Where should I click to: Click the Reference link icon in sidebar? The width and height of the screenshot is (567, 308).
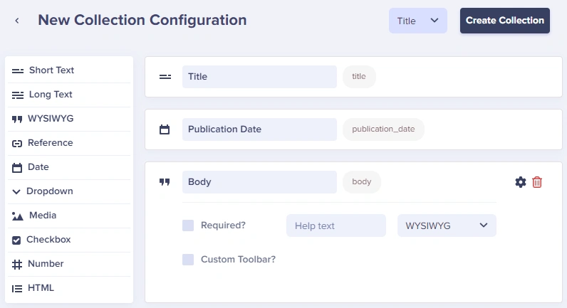17,144
